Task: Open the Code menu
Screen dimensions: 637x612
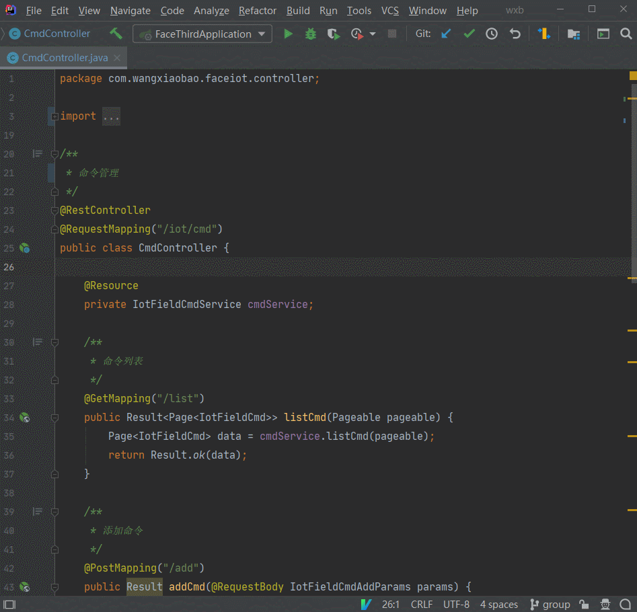Action: (x=172, y=11)
